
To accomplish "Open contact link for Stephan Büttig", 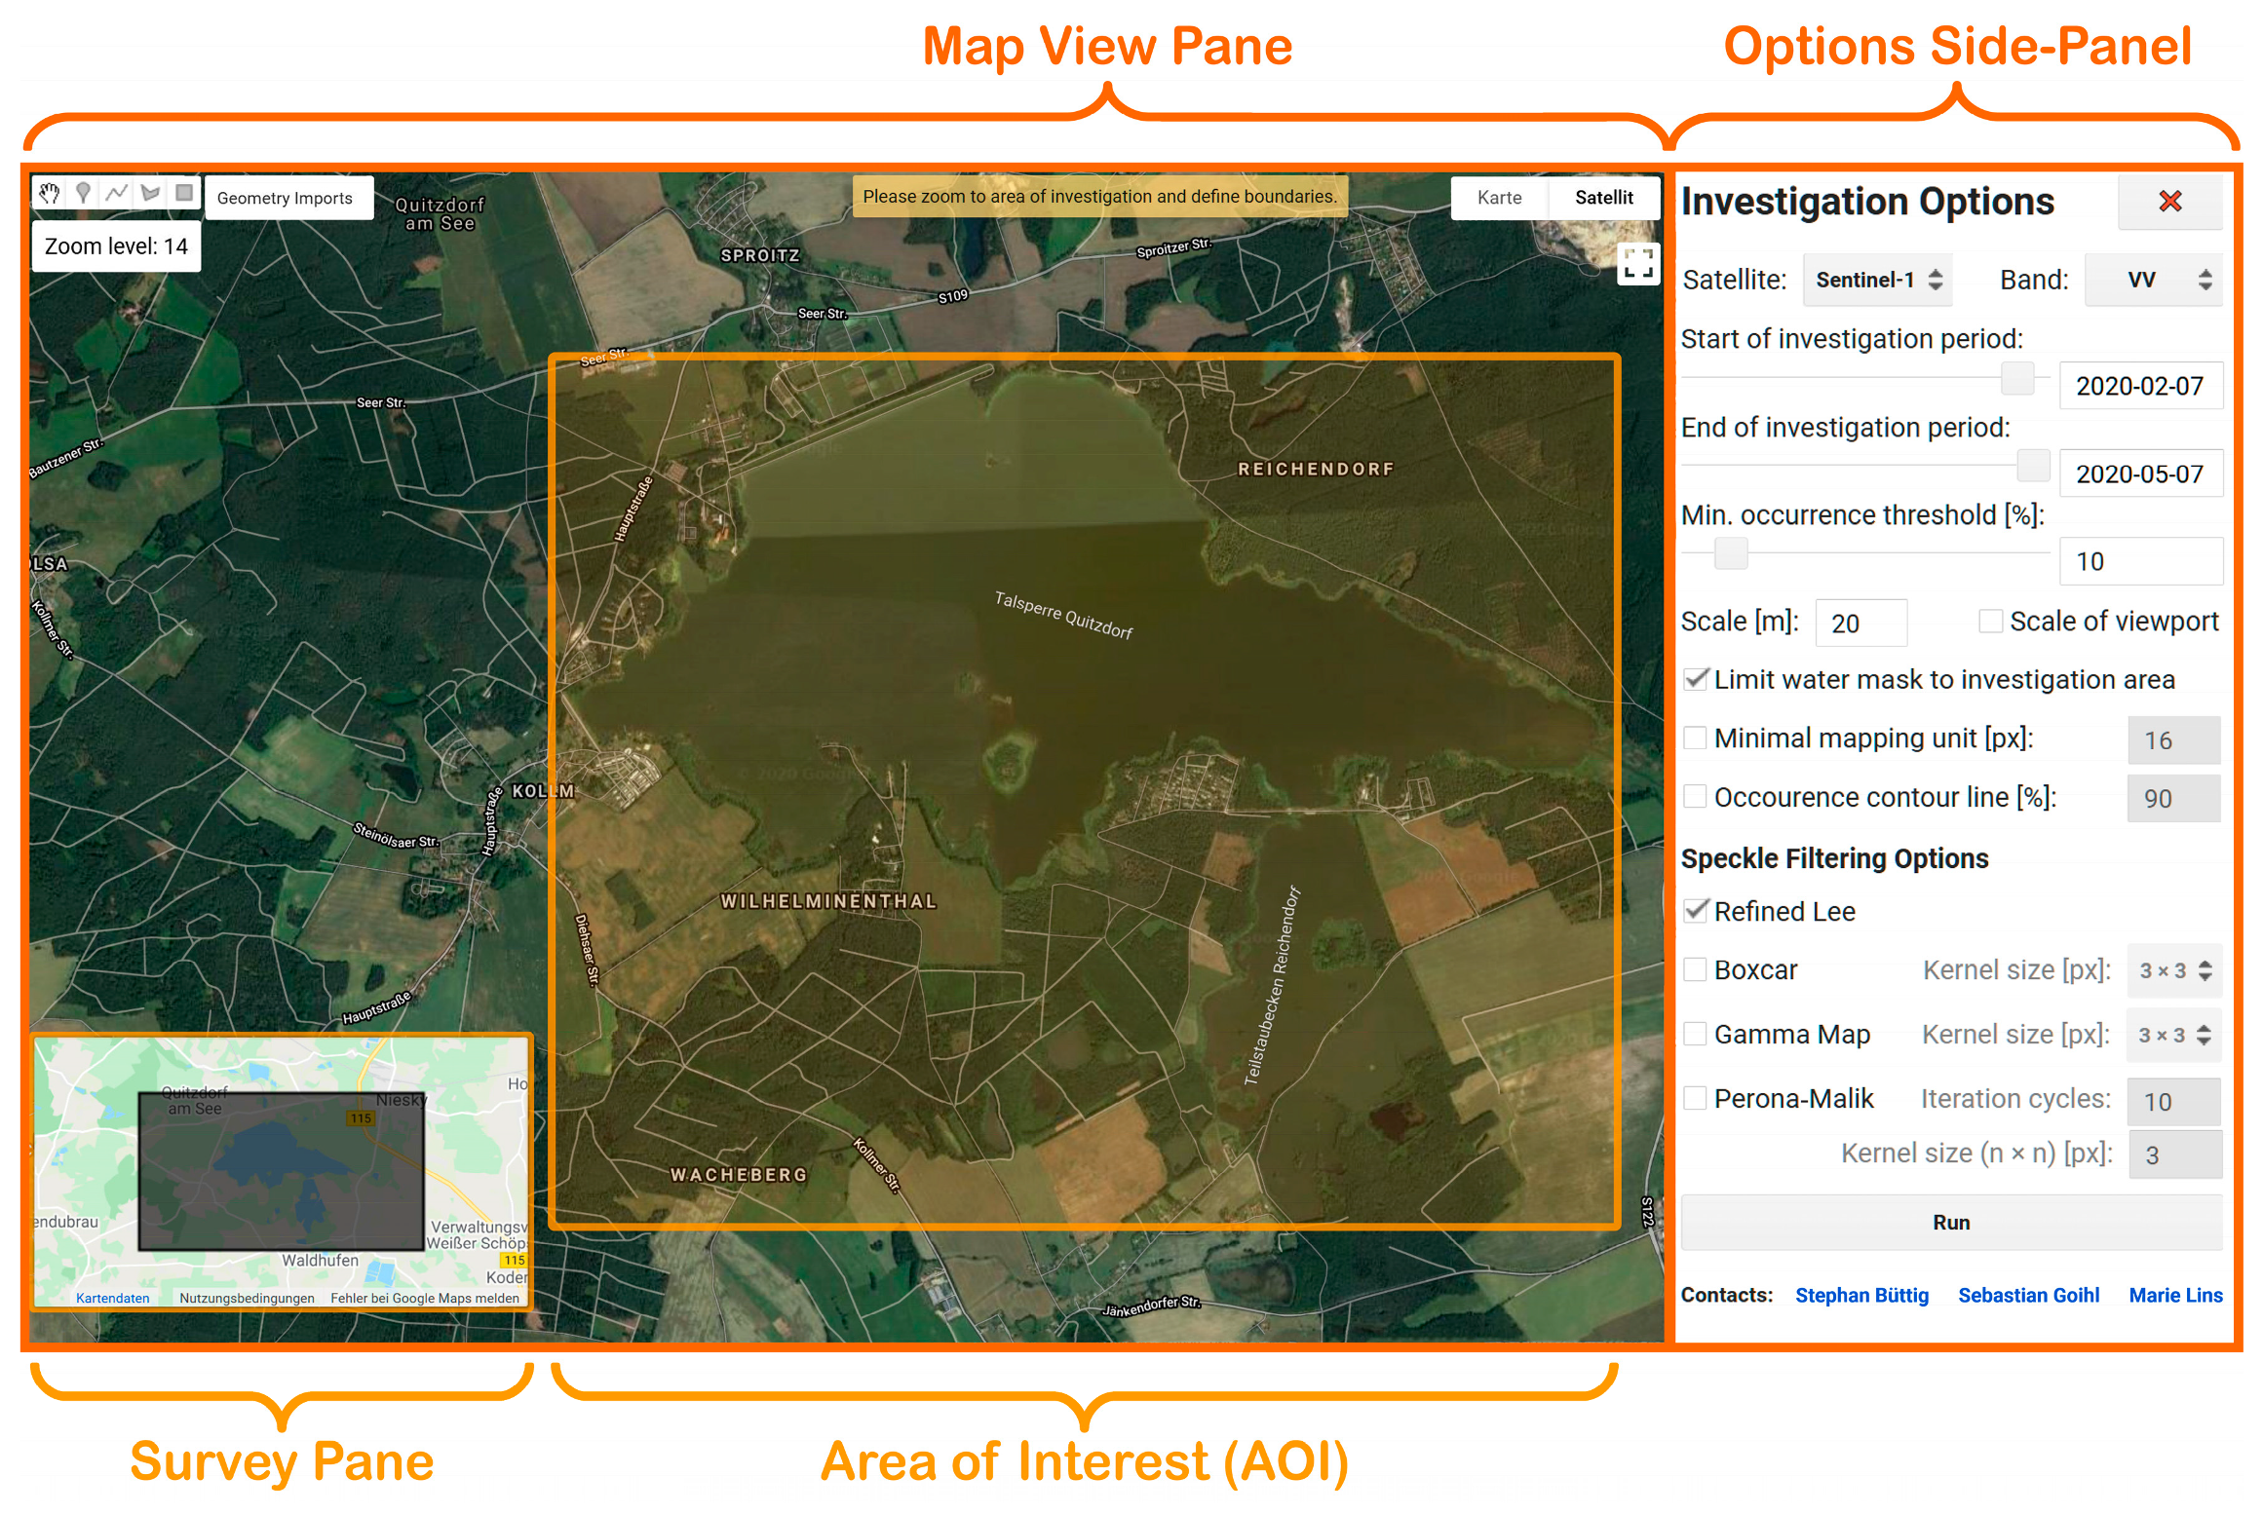I will 1861,1295.
